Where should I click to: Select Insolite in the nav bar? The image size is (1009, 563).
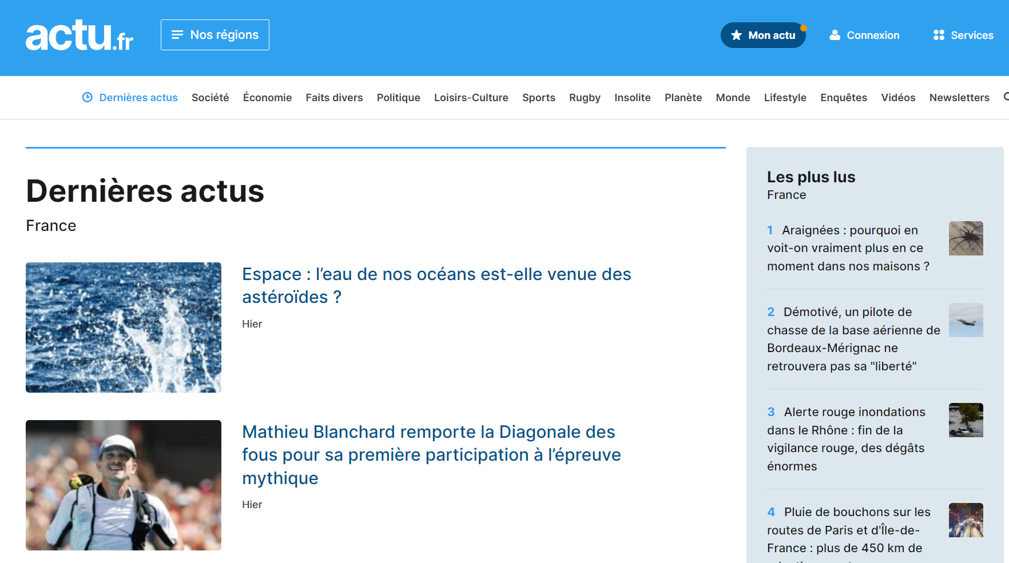(x=633, y=98)
